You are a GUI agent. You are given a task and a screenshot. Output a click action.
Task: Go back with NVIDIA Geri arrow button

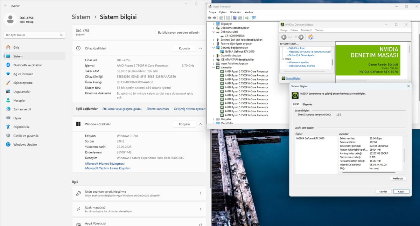pos(284,37)
